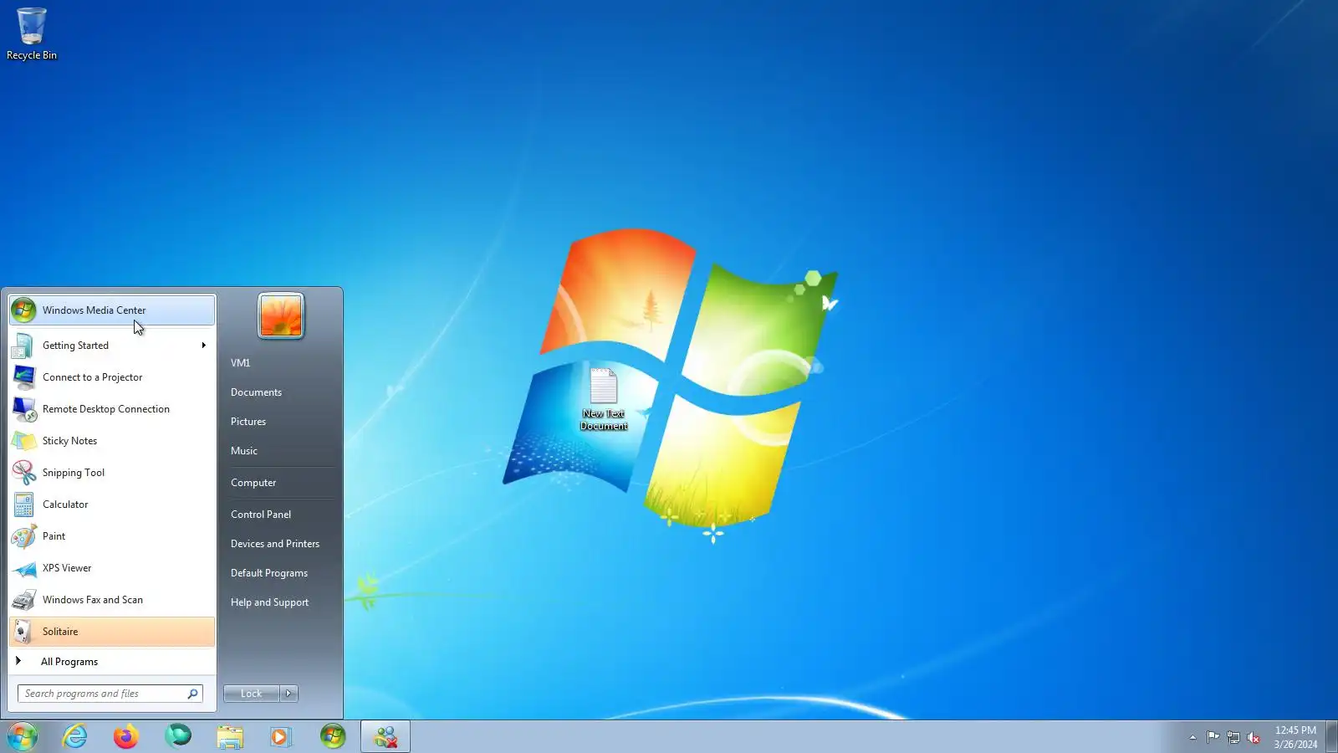Screen dimensions: 1338x753
Task: Launch Windows Media Player from the taskbar
Action: (x=281, y=737)
